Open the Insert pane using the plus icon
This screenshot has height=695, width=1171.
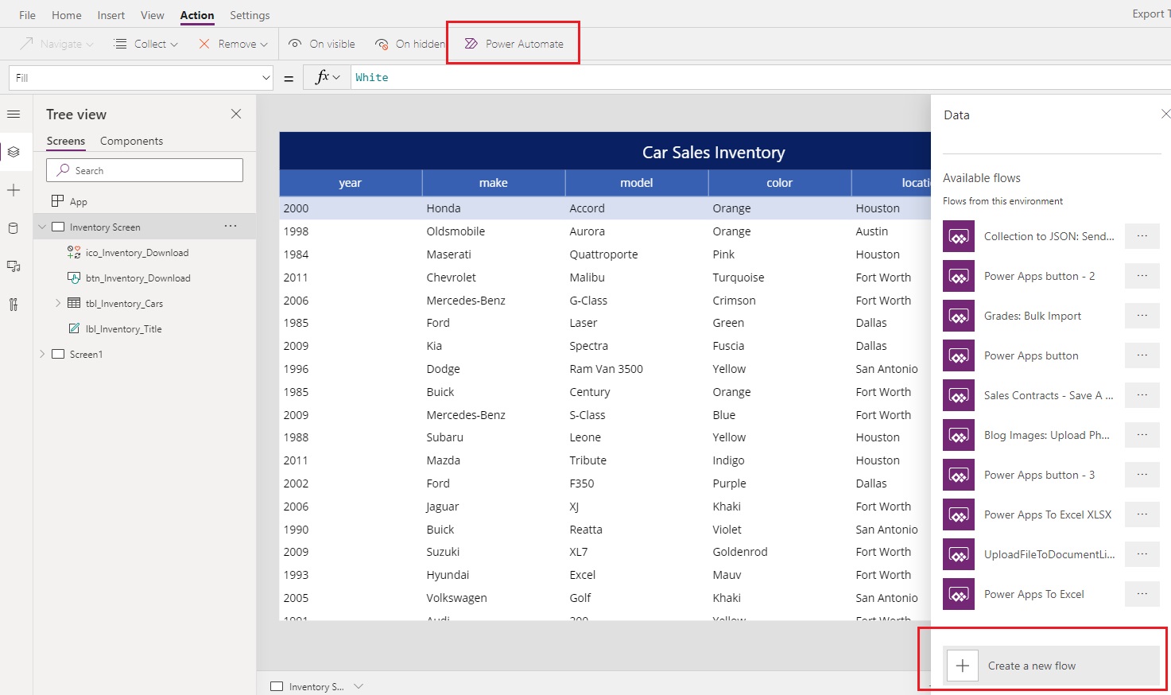pyautogui.click(x=14, y=189)
